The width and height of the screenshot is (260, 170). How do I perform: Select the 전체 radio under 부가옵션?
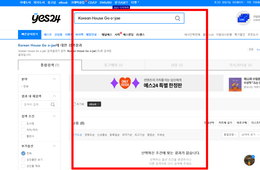[23, 153]
